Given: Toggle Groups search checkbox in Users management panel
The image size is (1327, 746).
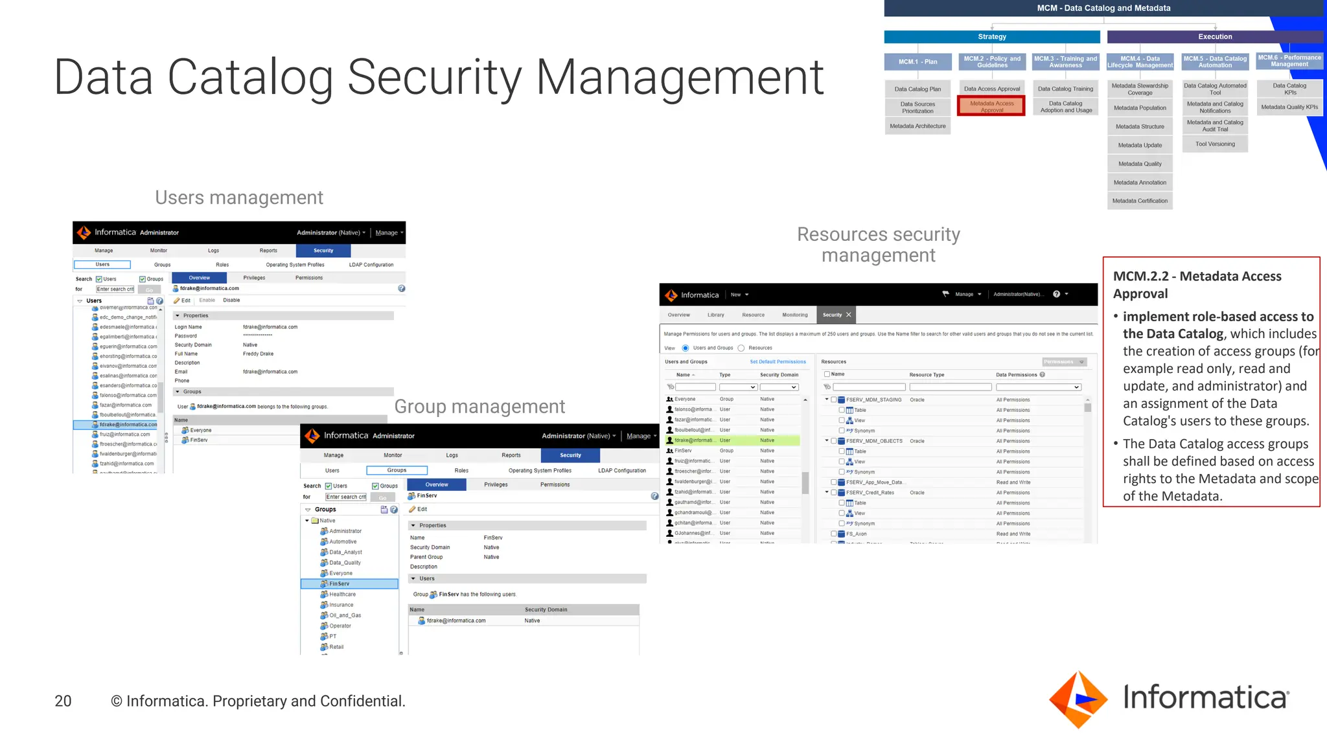Looking at the screenshot, I should [143, 279].
